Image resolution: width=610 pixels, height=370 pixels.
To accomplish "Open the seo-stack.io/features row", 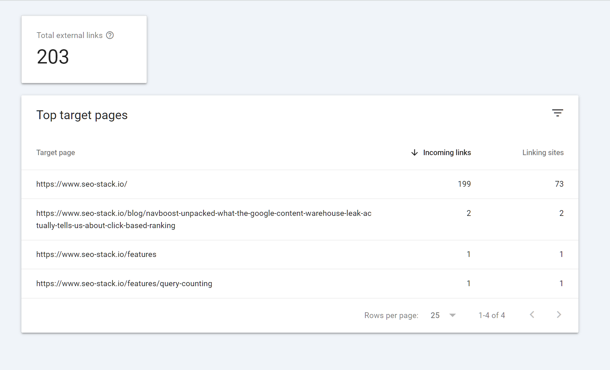I will [96, 254].
